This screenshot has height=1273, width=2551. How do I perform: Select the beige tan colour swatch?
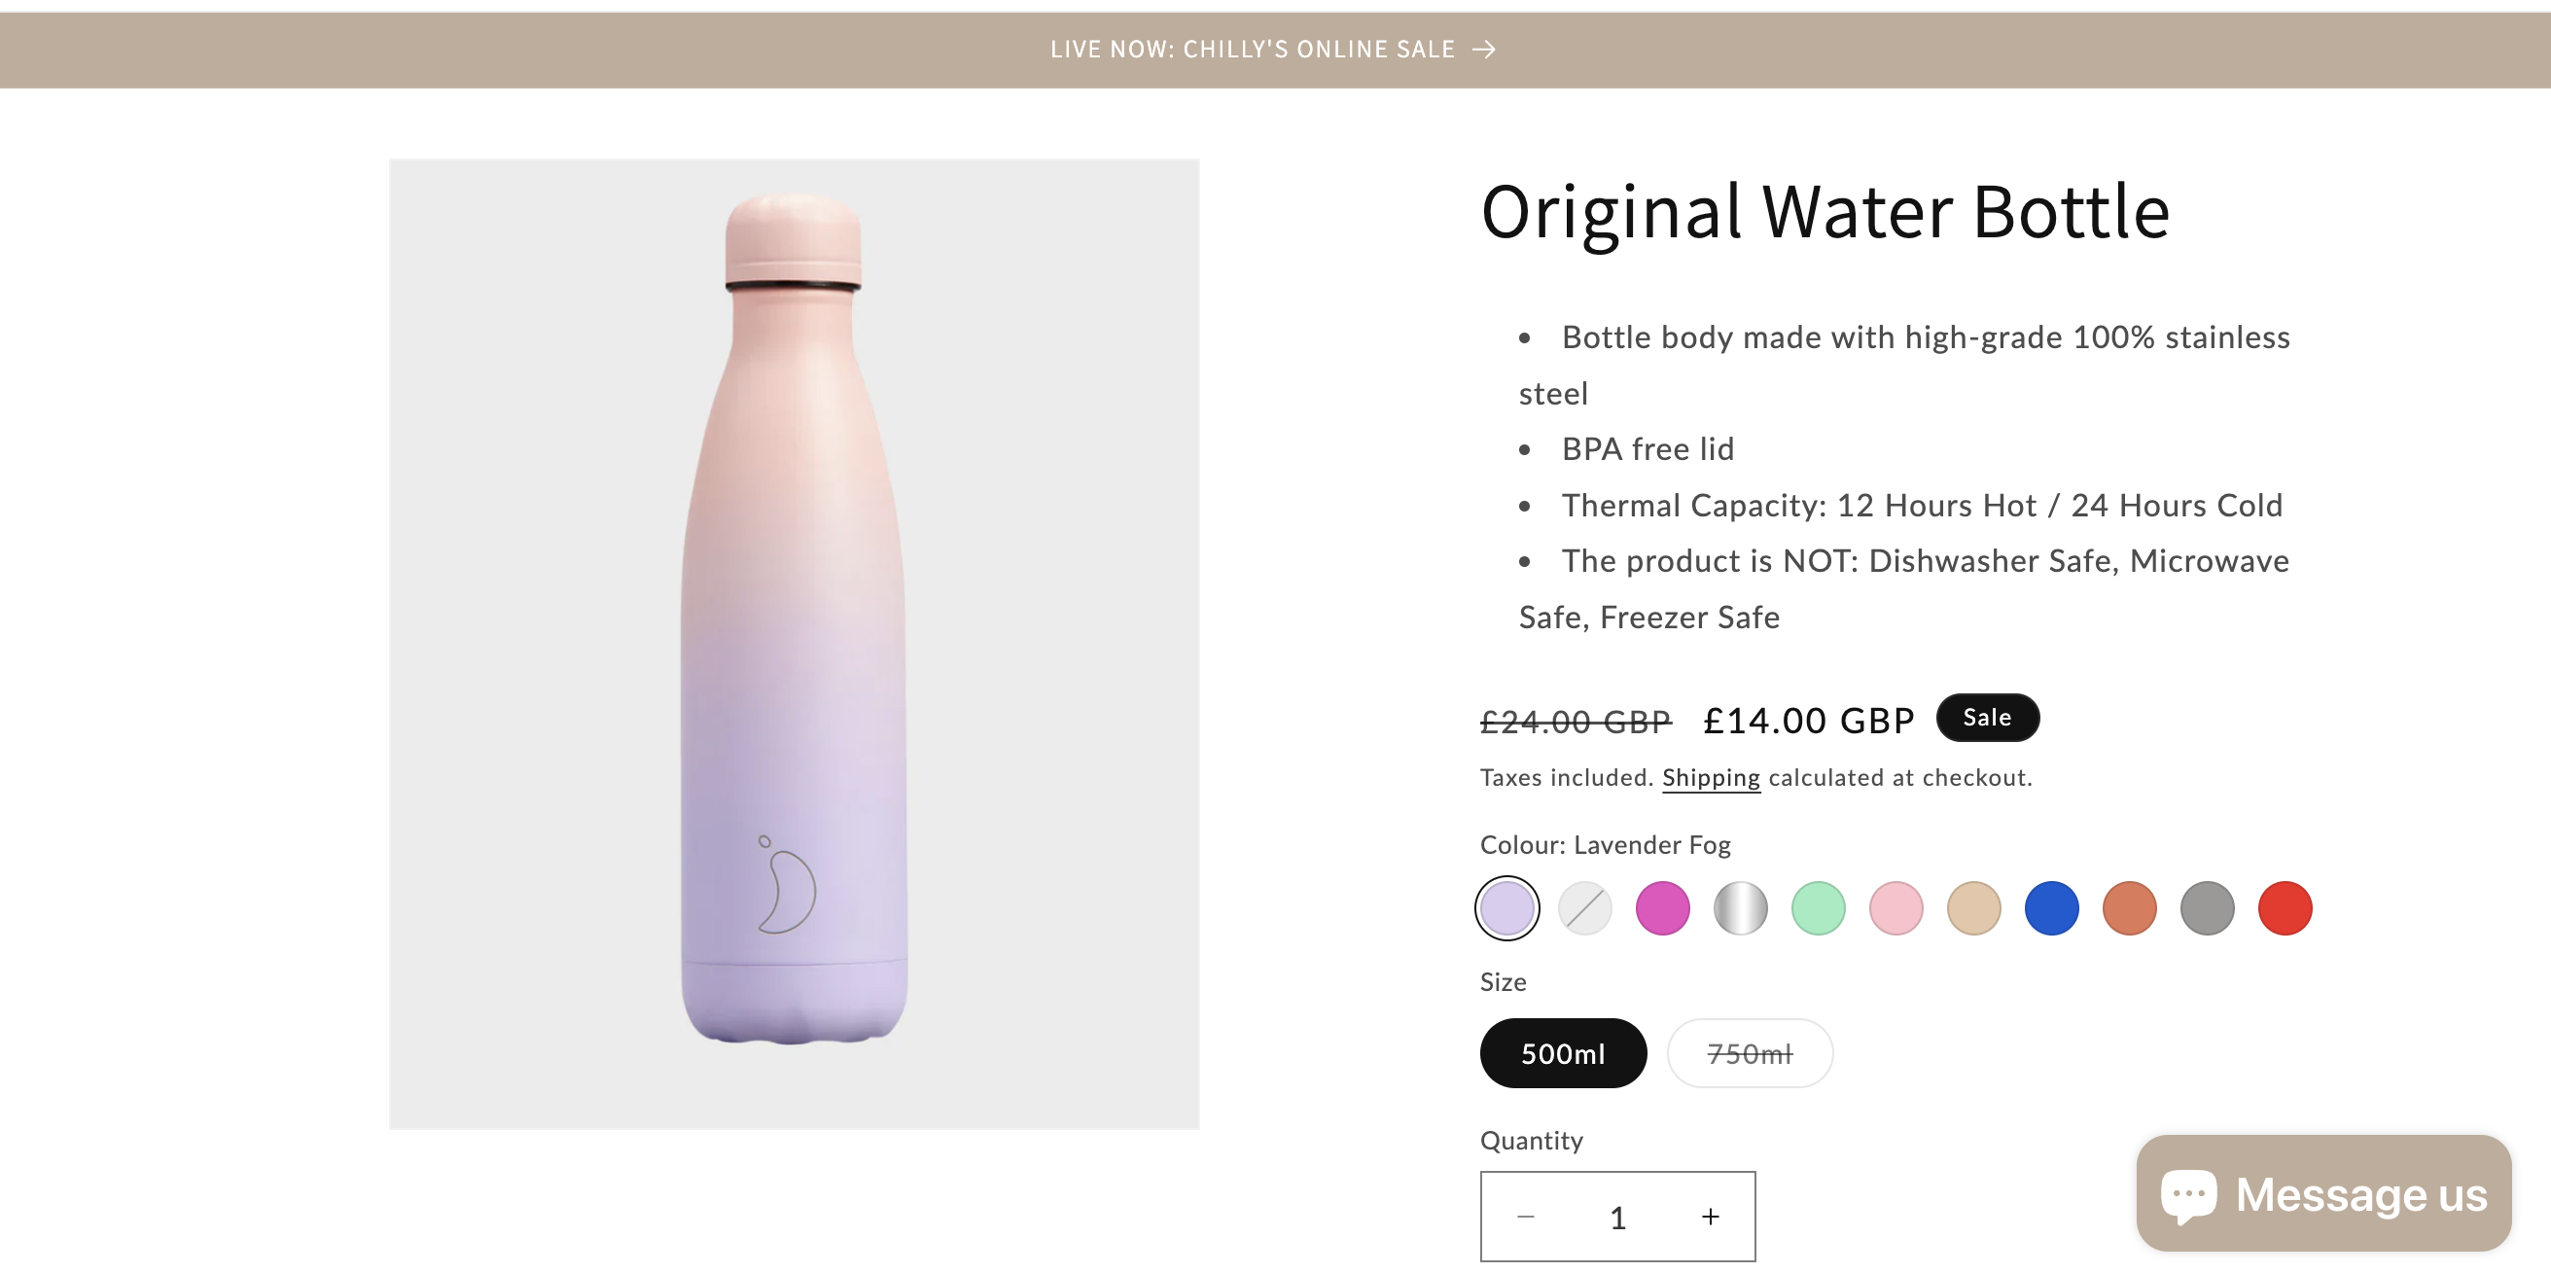coord(1973,907)
